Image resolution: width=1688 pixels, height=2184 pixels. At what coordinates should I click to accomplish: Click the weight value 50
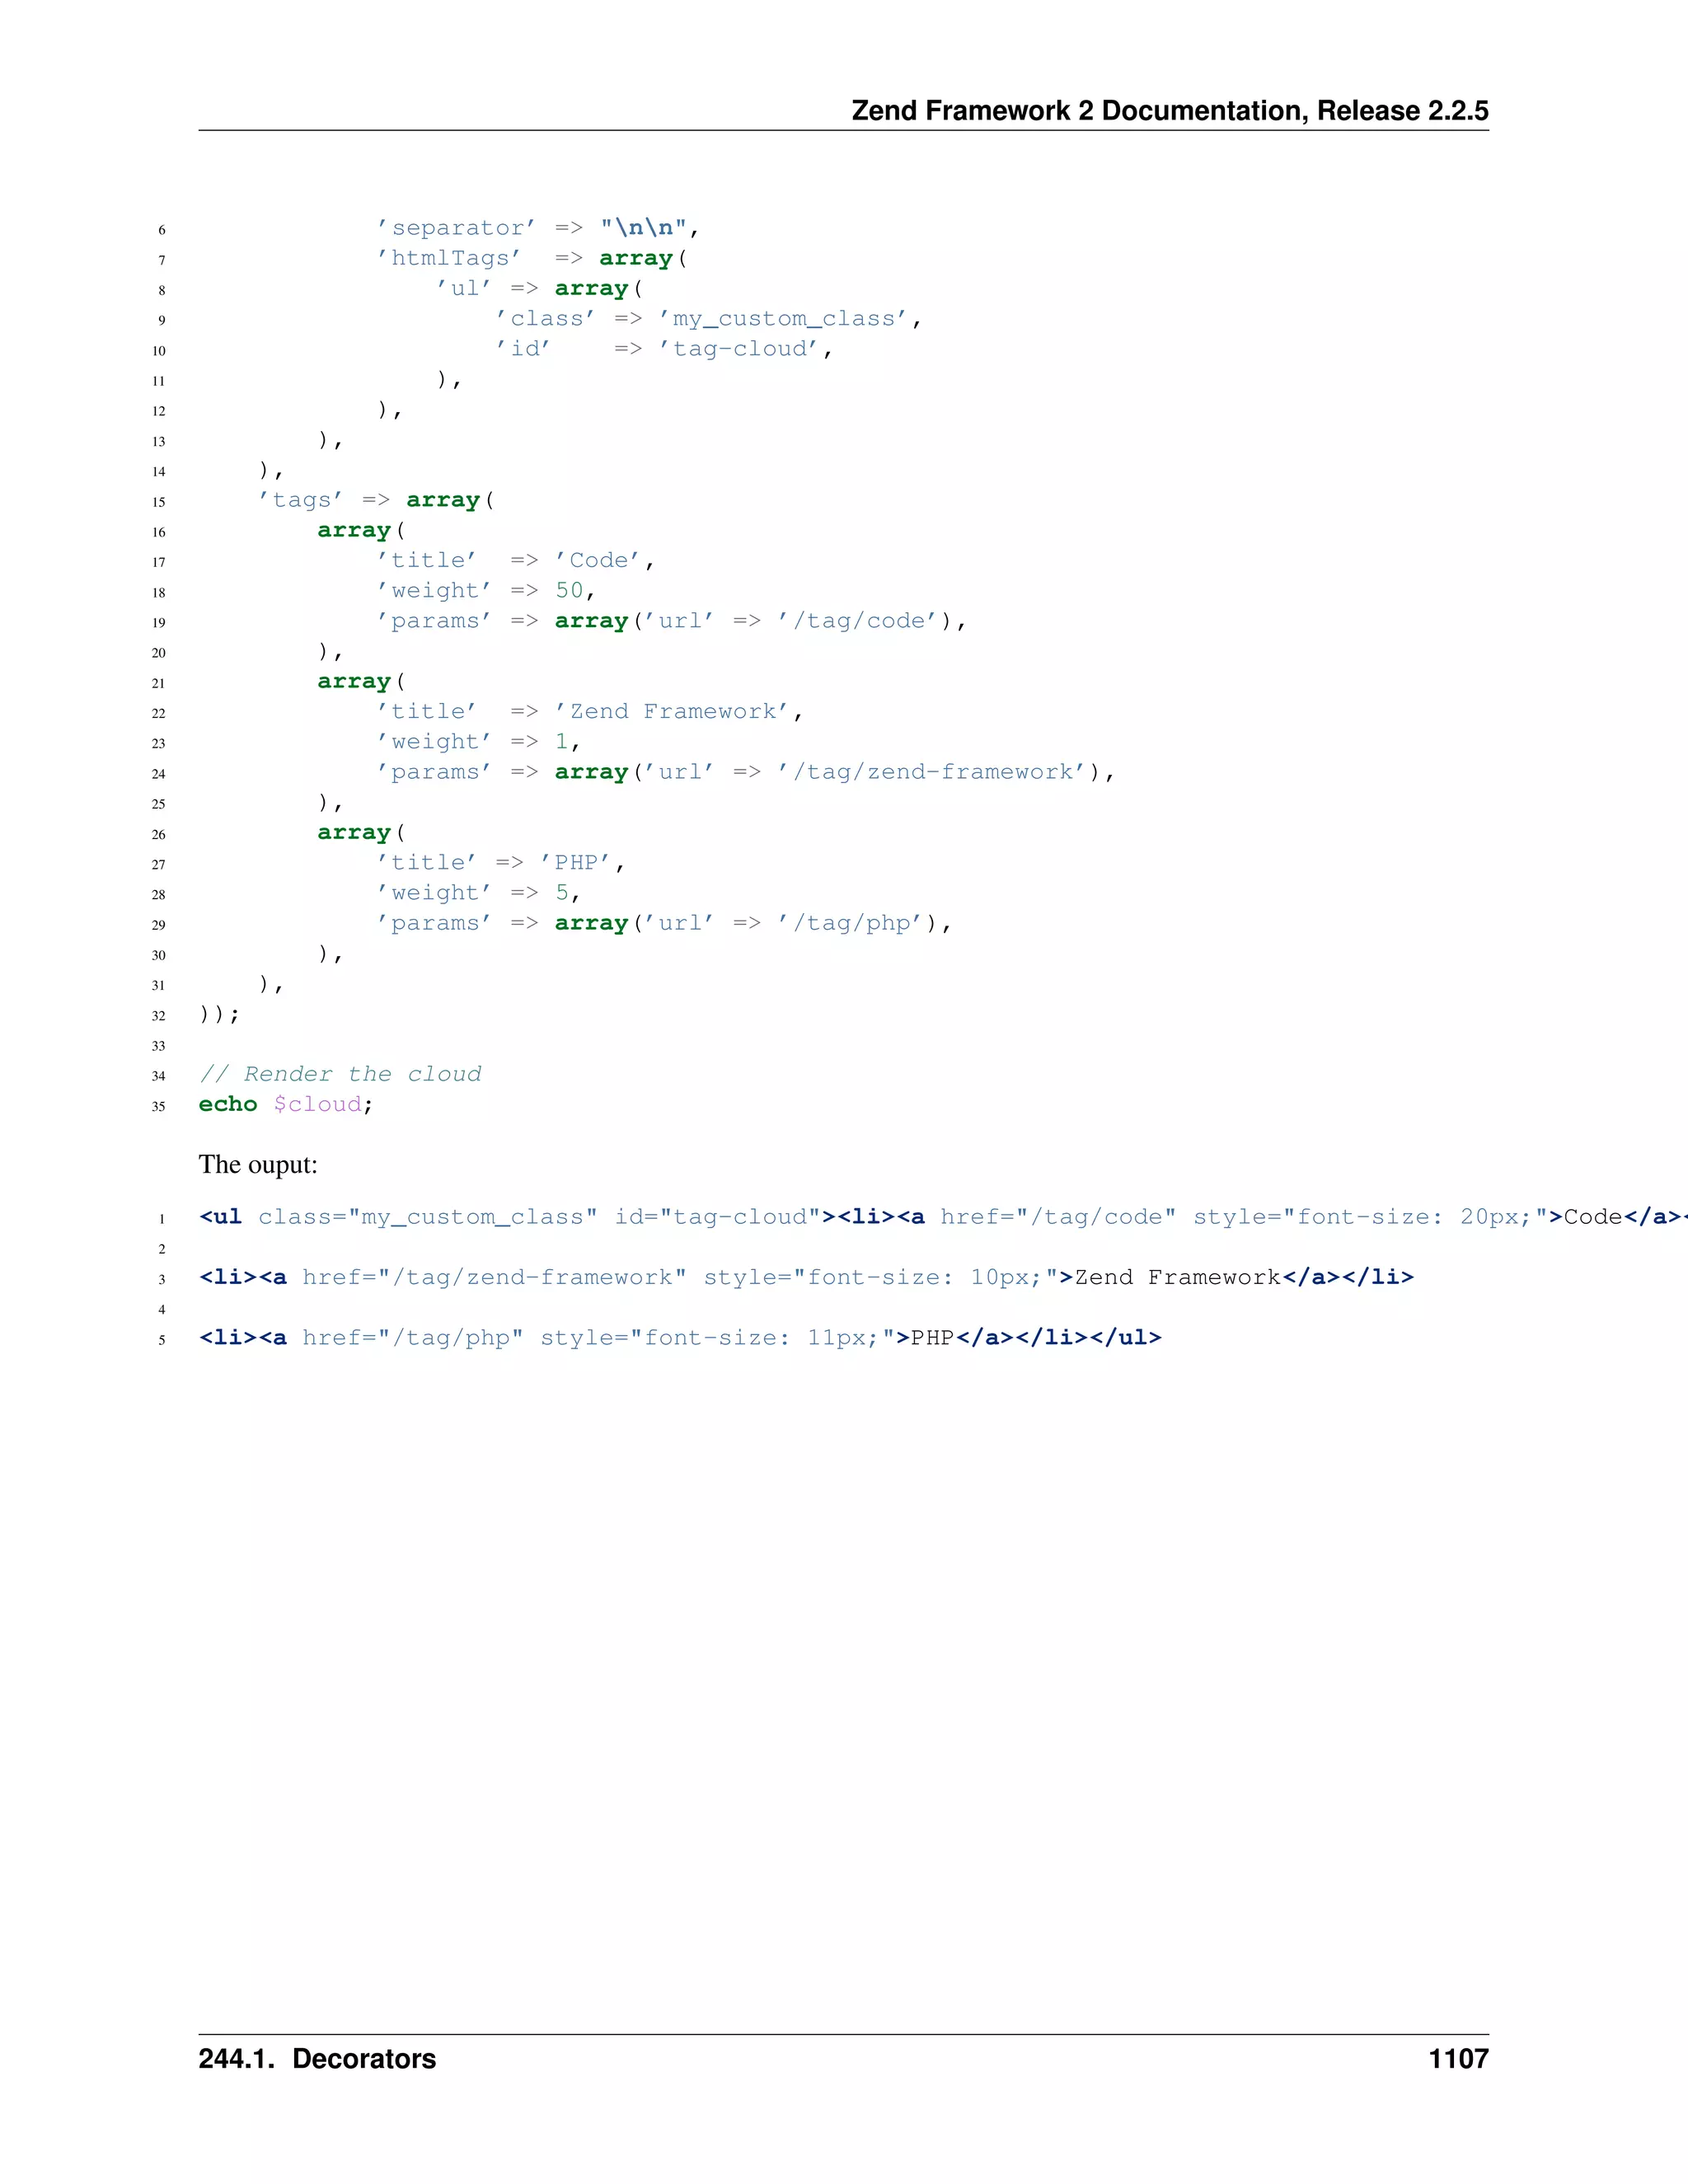[569, 591]
